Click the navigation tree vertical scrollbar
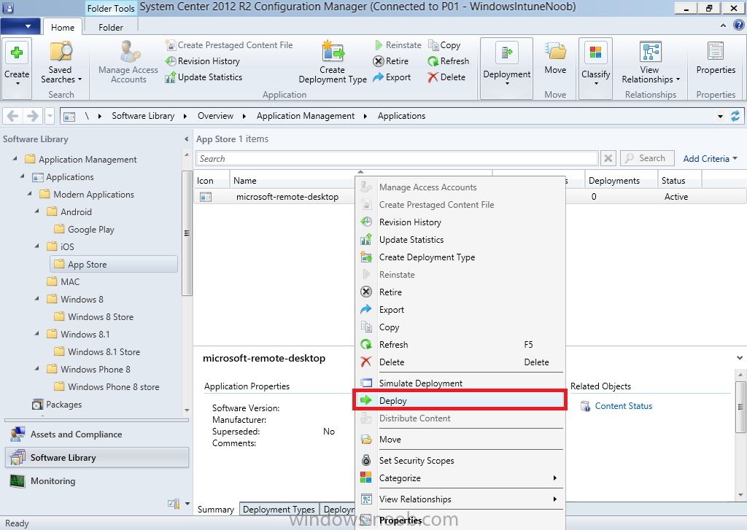Image resolution: width=747 pixels, height=530 pixels. tap(186, 233)
